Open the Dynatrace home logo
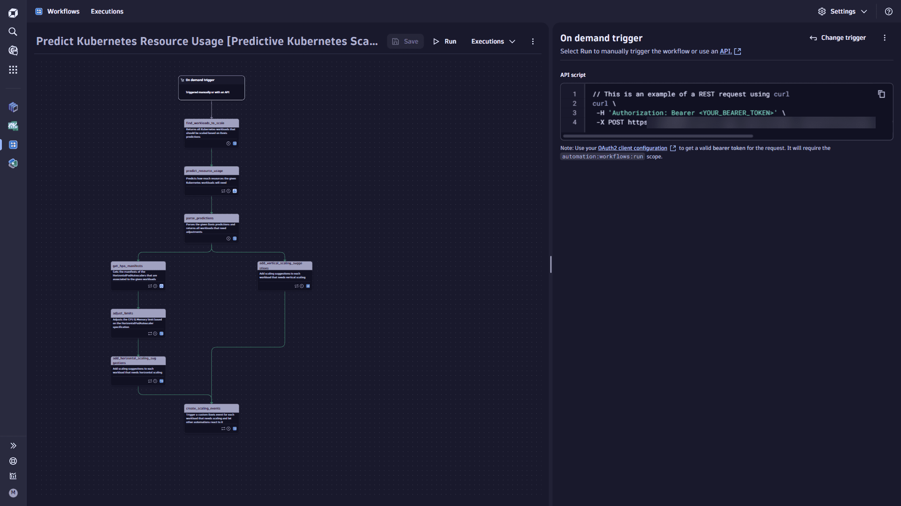 tap(13, 13)
